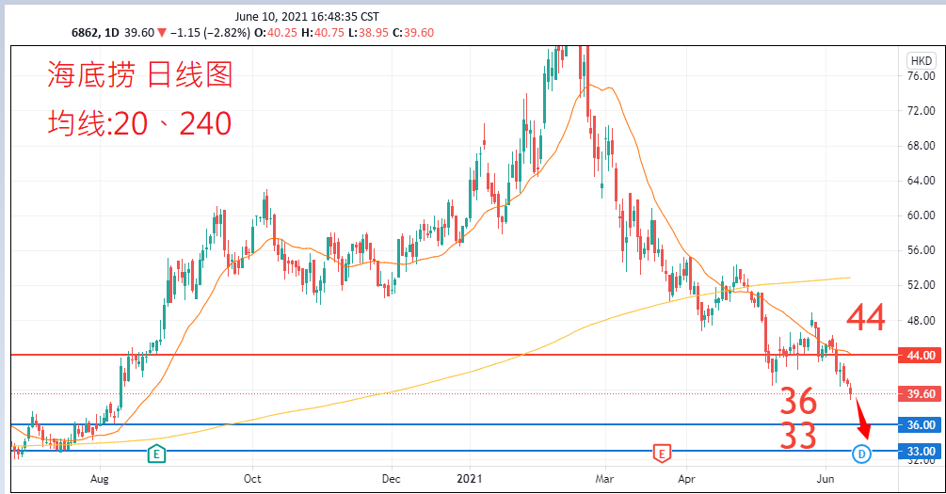Click the Oct label on time axis
Screen dimensions: 946x494
pyautogui.click(x=252, y=479)
